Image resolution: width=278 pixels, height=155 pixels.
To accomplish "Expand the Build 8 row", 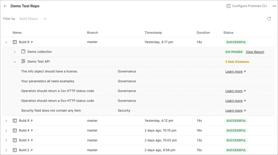I will point(6,121).
